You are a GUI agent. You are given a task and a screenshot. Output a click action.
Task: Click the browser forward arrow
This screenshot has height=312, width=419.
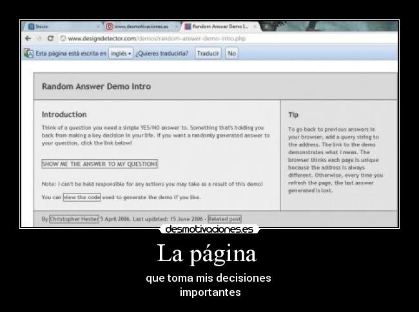39,39
